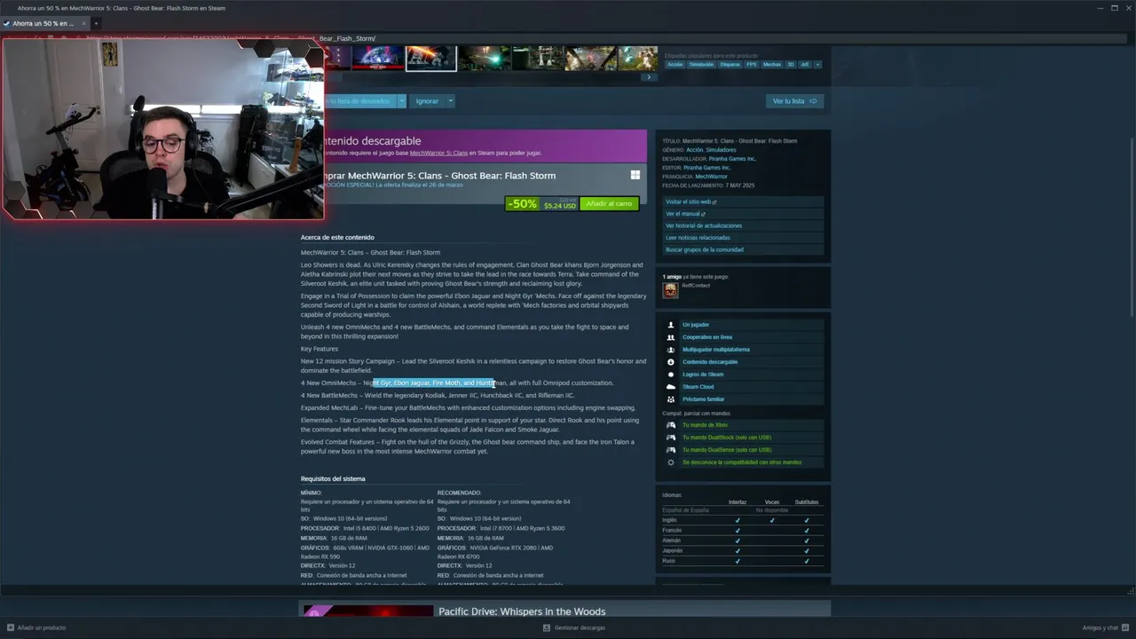The width and height of the screenshot is (1136, 639).
Task: Open Ignorar dropdown arrow
Action: point(450,101)
